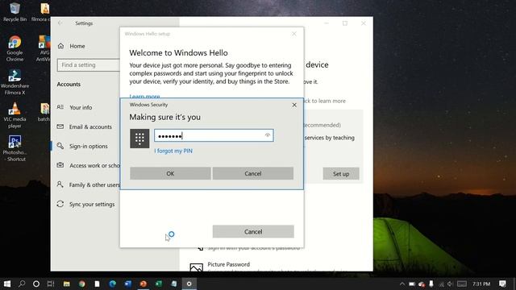Reveal the PIN with the eye icon

point(268,135)
